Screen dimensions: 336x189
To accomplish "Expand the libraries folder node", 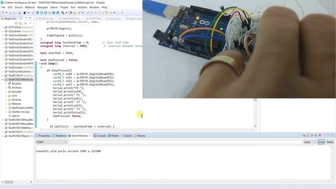I will [x=6, y=100].
